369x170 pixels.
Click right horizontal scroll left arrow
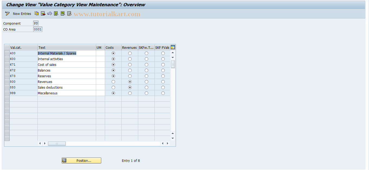point(163,143)
